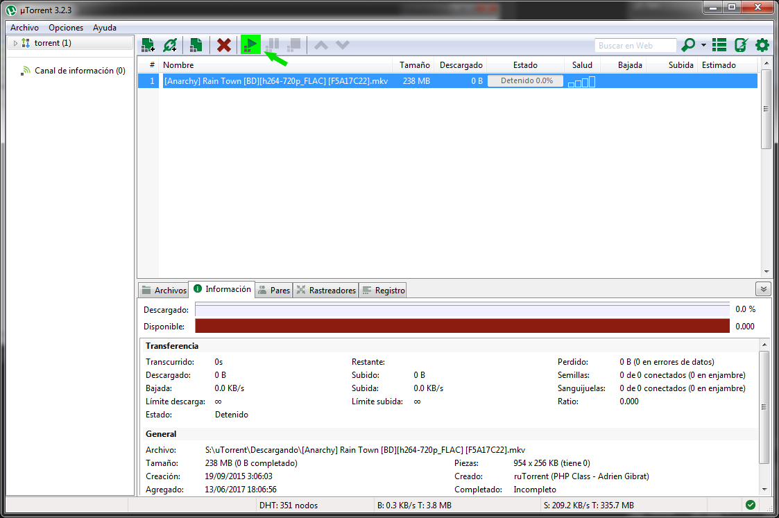The height and width of the screenshot is (518, 779).
Task: Click the uTorrent Remote device icon
Action: 741,44
